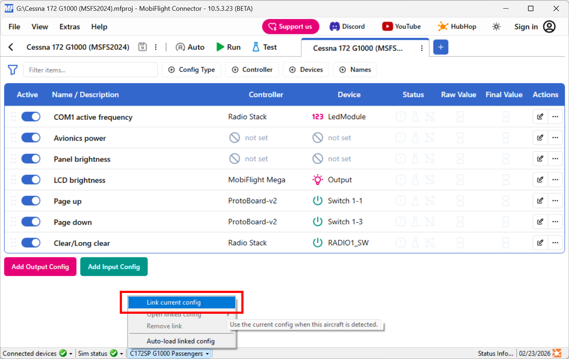Click the filter funnel icon
Image resolution: width=569 pixels, height=359 pixels.
click(x=13, y=70)
